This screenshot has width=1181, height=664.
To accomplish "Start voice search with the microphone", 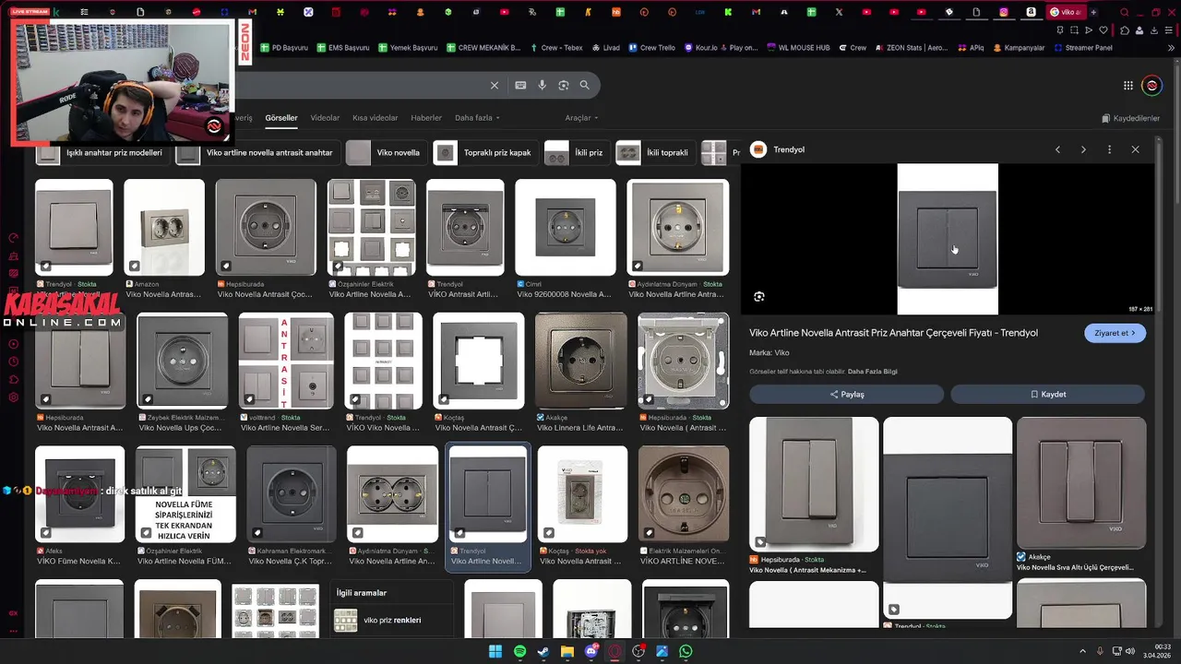I will click(x=543, y=85).
